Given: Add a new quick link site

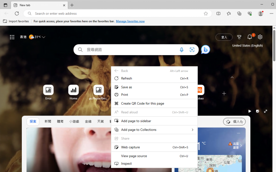Looking at the screenshot, I should click(x=224, y=94).
